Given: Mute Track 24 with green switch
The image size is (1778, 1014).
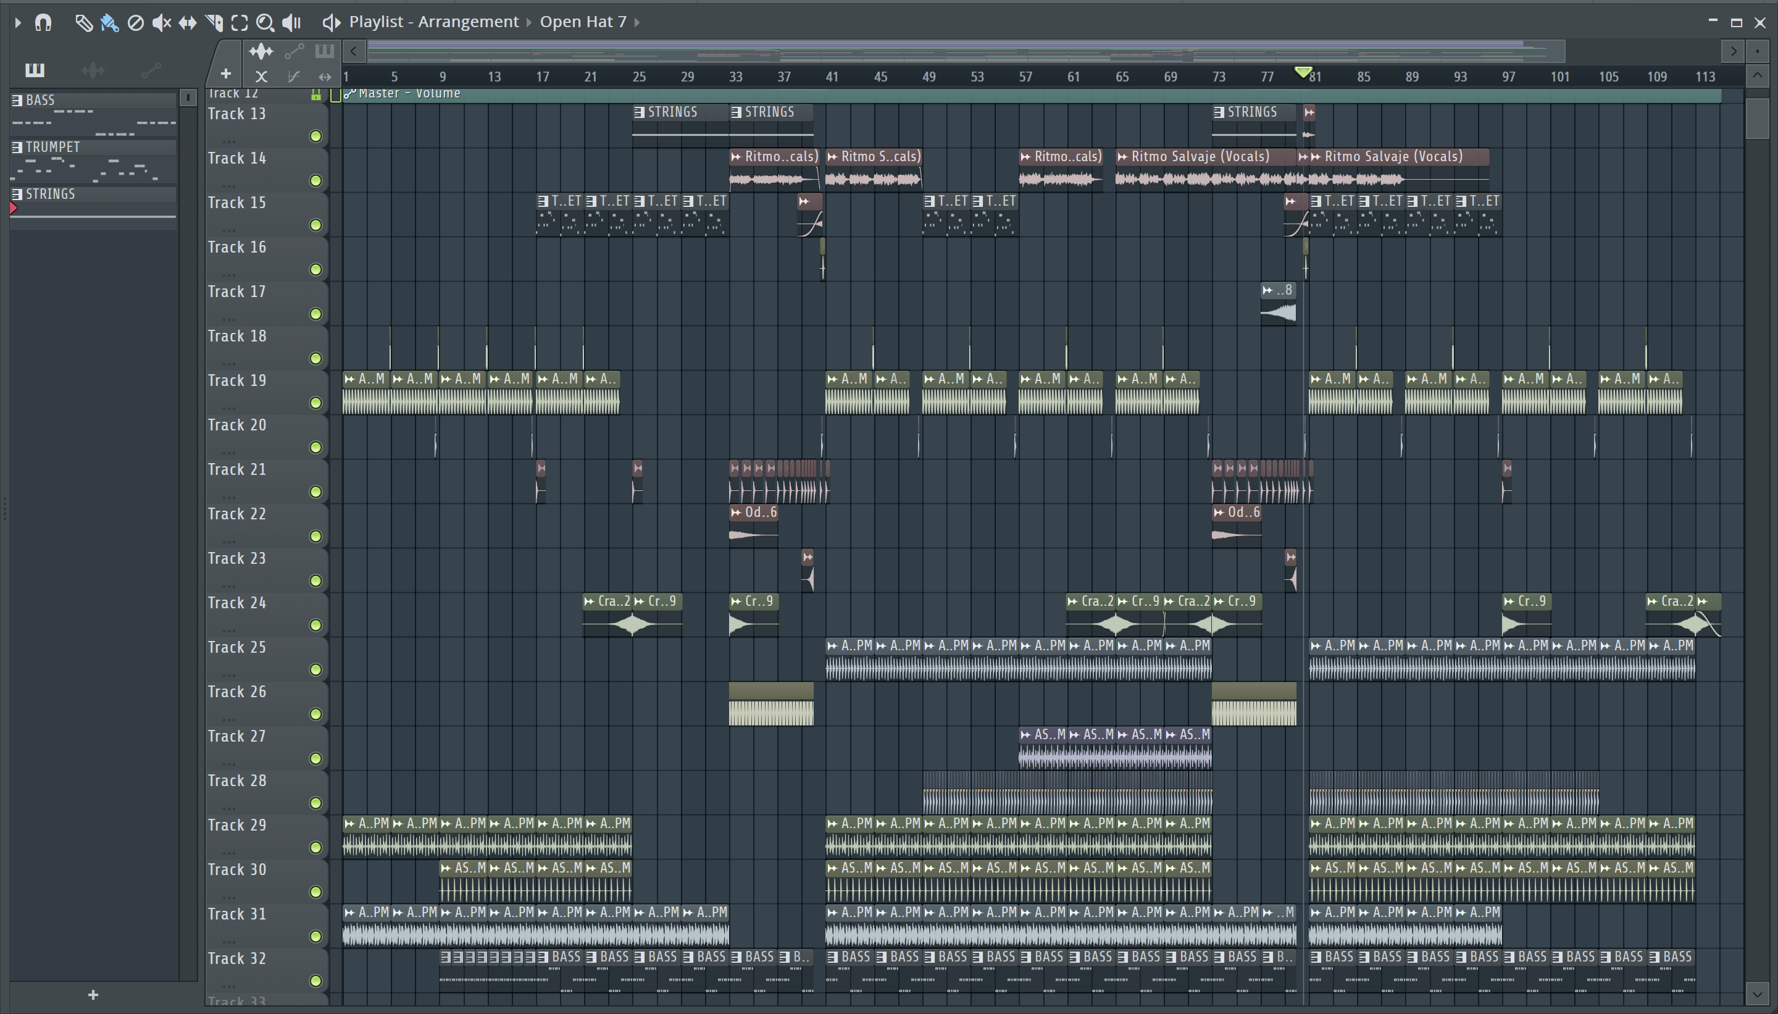Looking at the screenshot, I should [315, 626].
